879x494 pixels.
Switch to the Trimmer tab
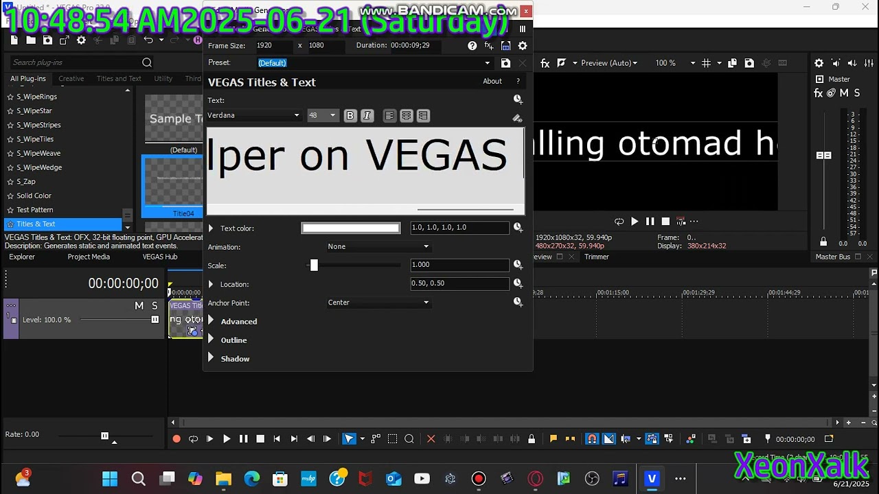pyautogui.click(x=597, y=257)
